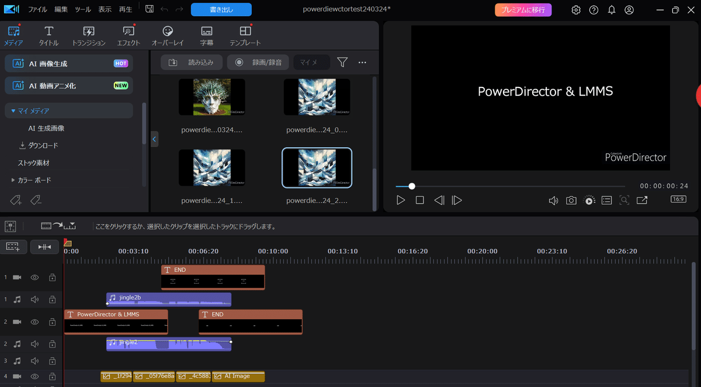Screen dimensions: 701x387
Task: Click the add tracks icon above timeline
Action: tap(13, 246)
